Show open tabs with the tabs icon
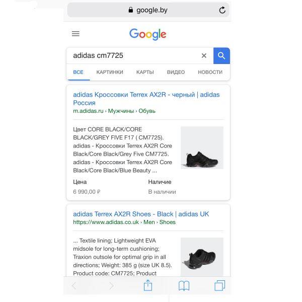Screen dimensions: 302x302 [219, 285]
